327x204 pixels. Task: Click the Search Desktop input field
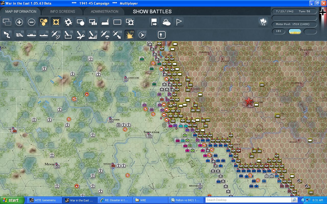tap(248, 200)
